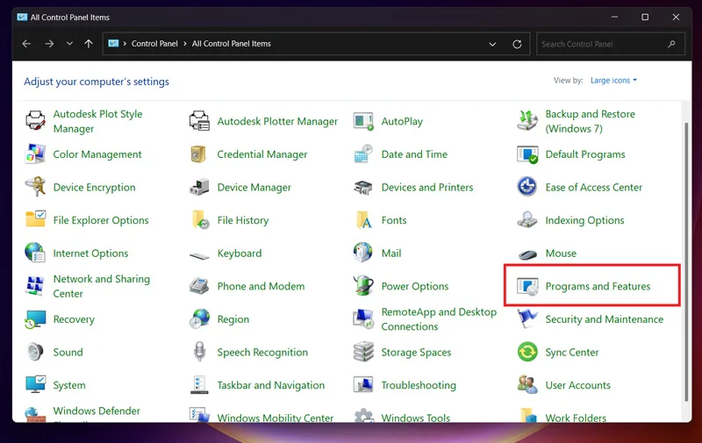The height and width of the screenshot is (443, 702).
Task: Click the Up one level arrow
Action: coord(89,43)
